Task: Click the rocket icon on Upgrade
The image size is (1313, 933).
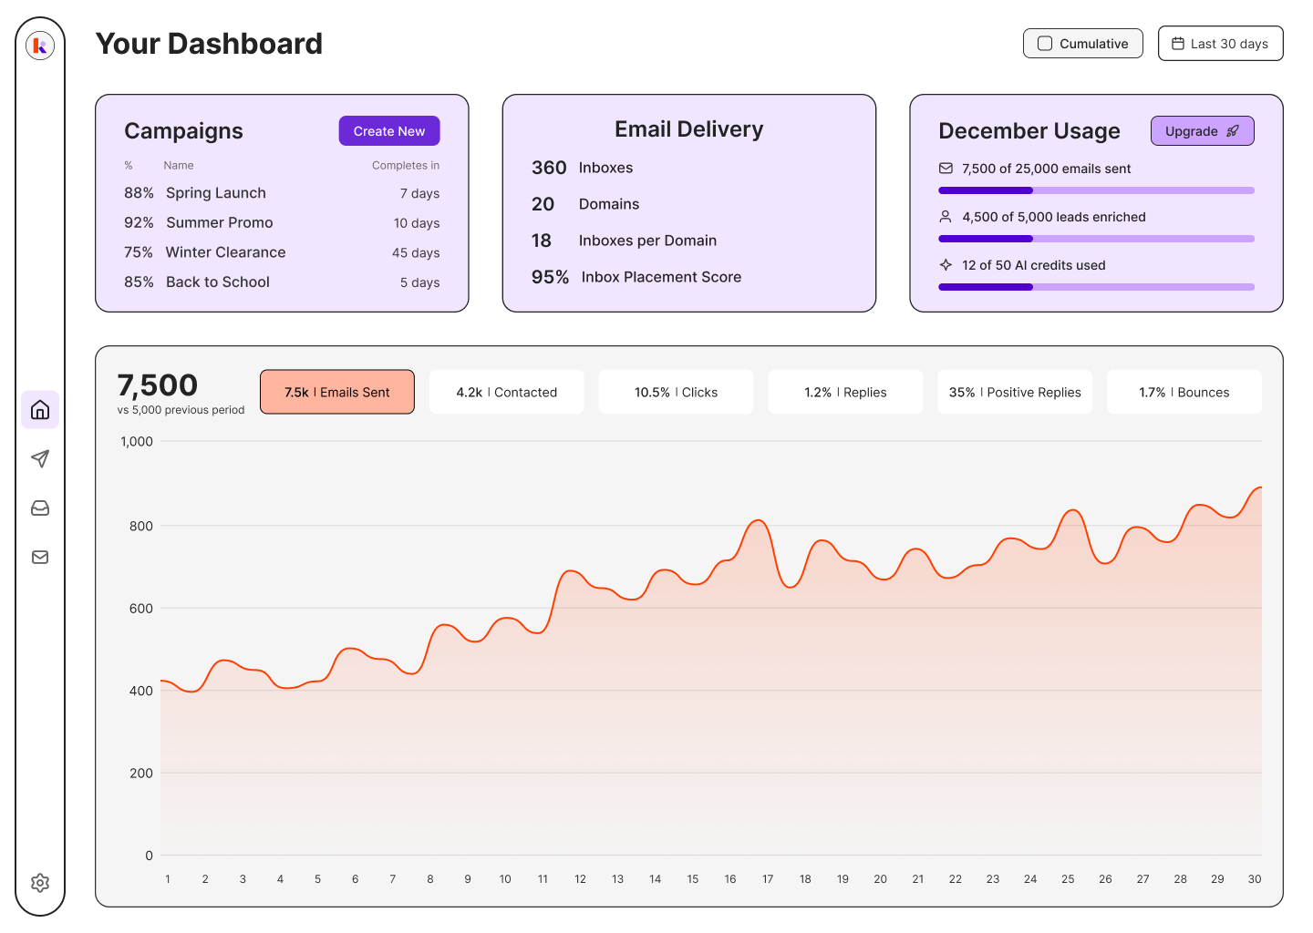Action: click(1233, 131)
